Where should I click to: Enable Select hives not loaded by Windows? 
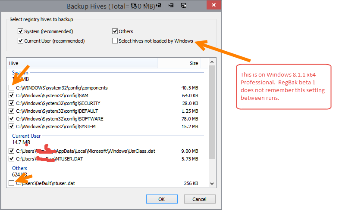point(115,41)
